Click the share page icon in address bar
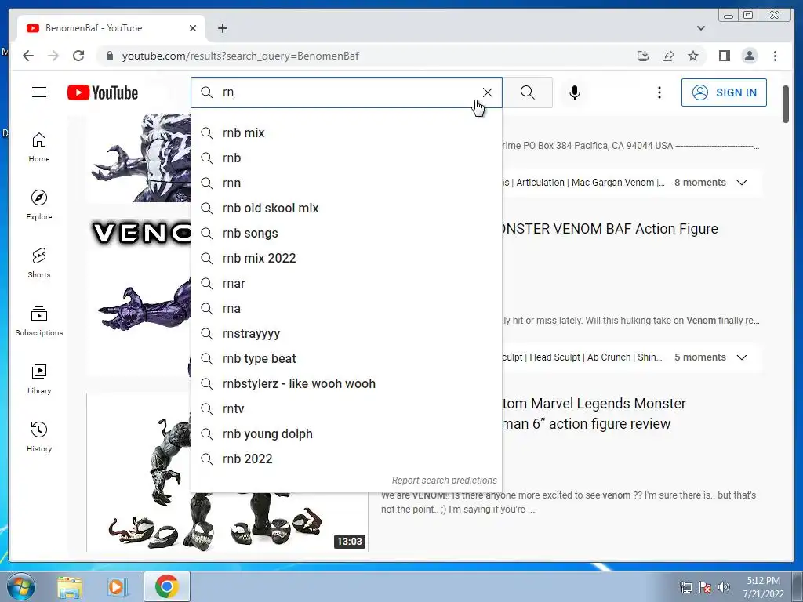The width and height of the screenshot is (803, 602). click(668, 56)
